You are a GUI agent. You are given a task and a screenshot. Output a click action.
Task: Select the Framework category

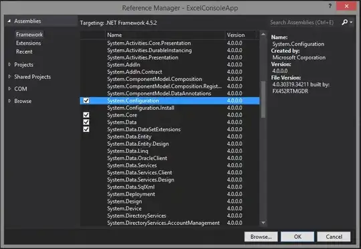coord(29,35)
